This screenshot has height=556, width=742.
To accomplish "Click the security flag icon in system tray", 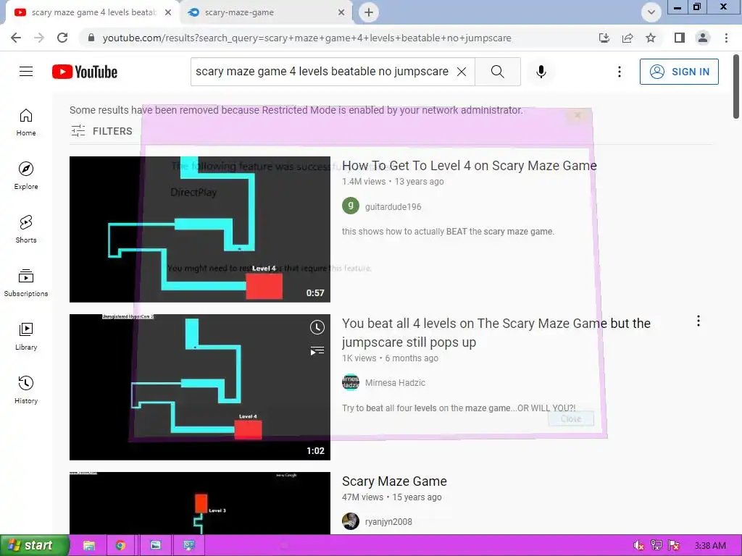I will 674,546.
